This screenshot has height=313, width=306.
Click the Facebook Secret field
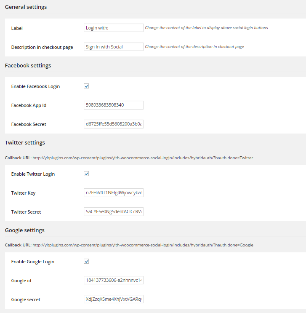(x=114, y=124)
